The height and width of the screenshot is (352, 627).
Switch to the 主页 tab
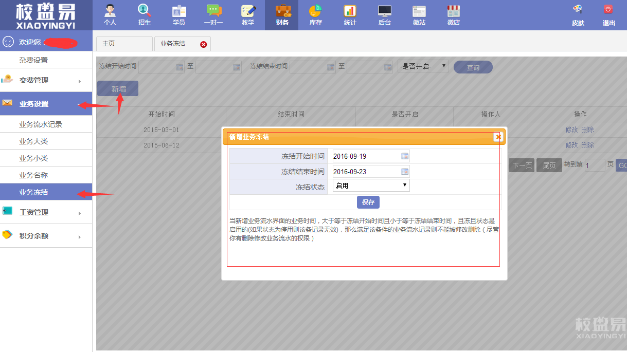click(124, 44)
